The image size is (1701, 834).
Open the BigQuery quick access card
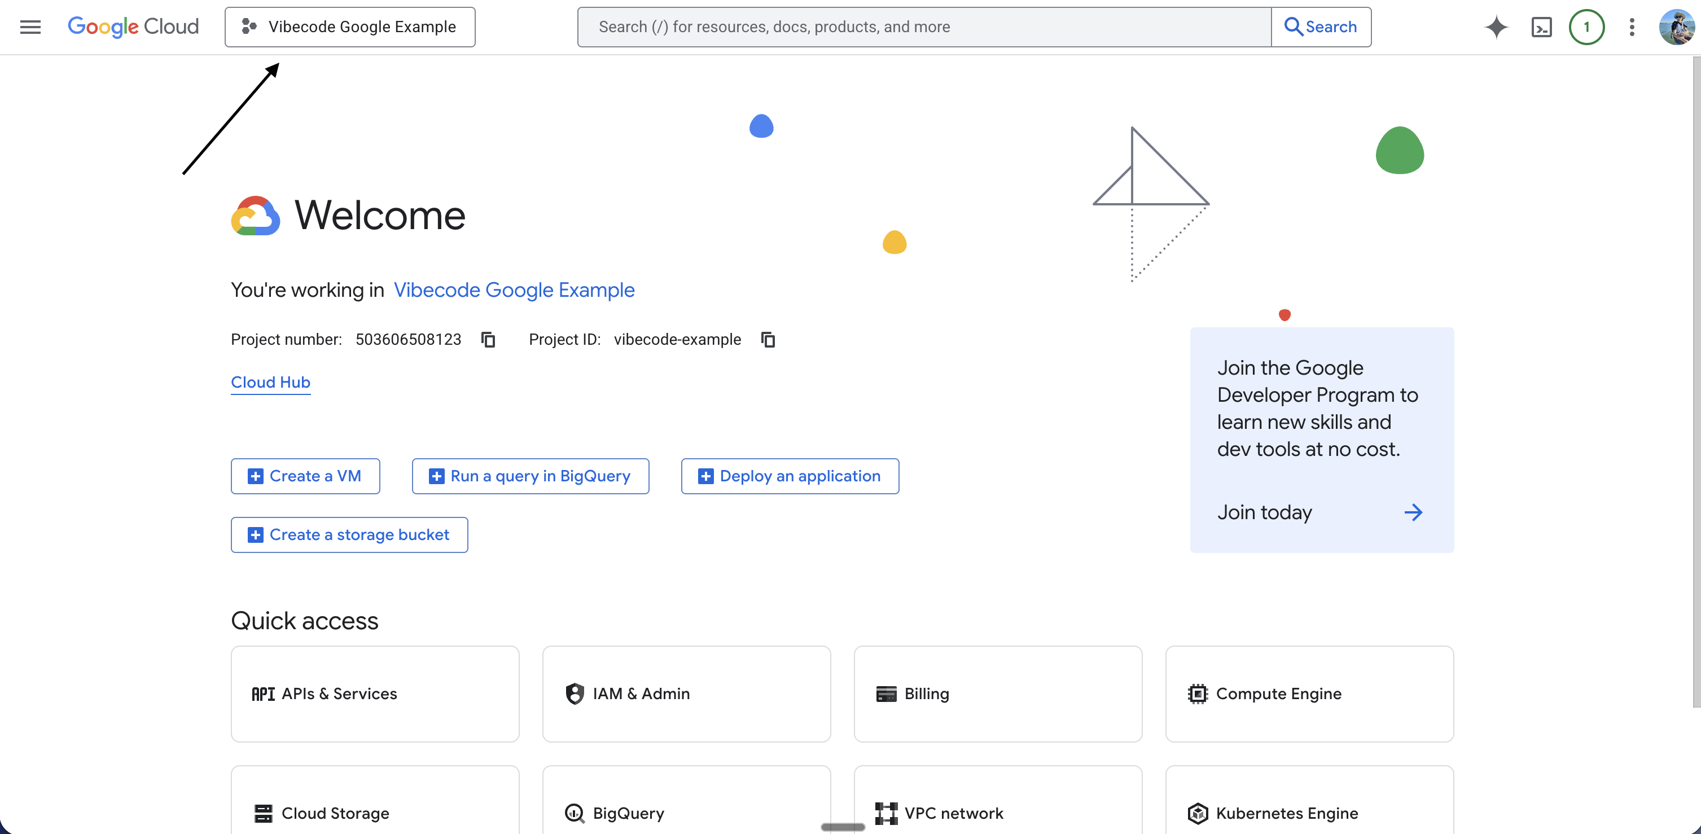686,800
